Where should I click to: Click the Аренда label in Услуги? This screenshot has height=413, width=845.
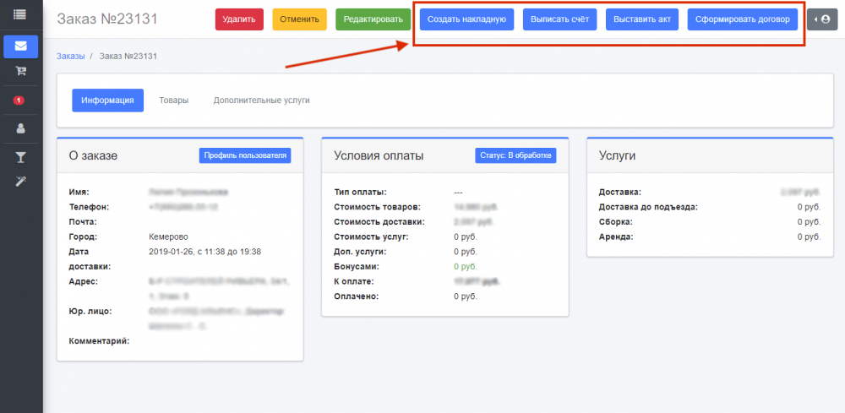pos(616,237)
